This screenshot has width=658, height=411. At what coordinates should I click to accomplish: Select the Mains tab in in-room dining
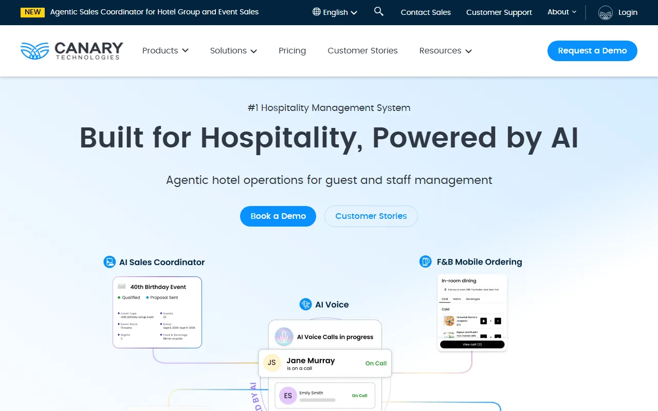pyautogui.click(x=456, y=299)
